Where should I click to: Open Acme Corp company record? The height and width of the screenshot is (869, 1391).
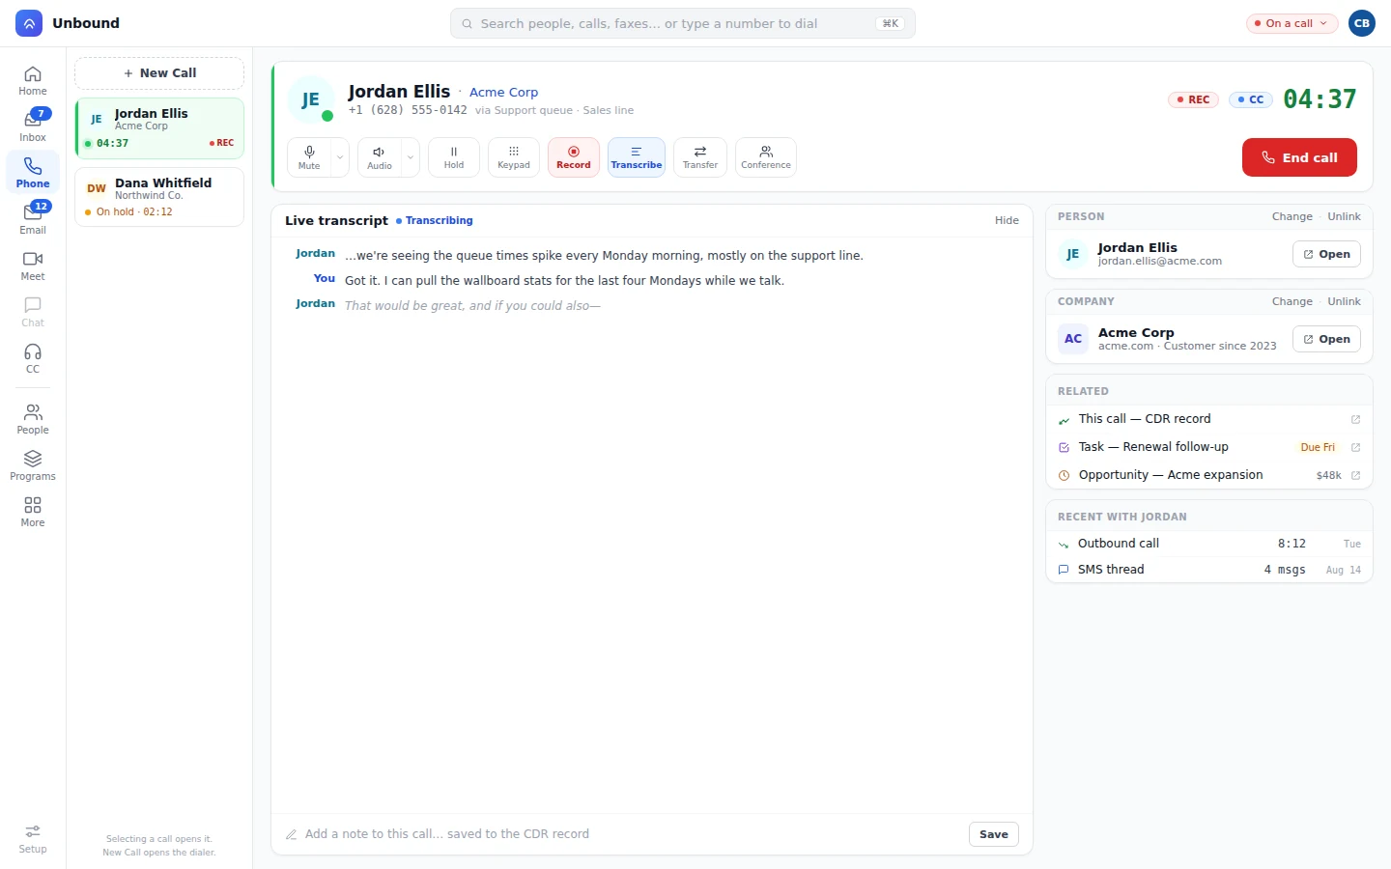pyautogui.click(x=1326, y=339)
